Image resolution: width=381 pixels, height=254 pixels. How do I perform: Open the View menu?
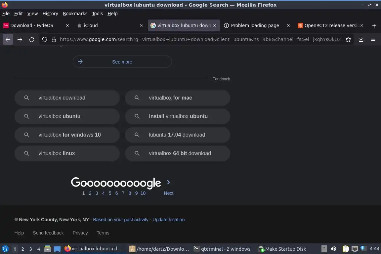point(32,14)
